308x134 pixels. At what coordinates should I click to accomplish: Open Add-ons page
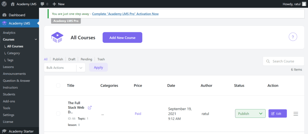9,101
